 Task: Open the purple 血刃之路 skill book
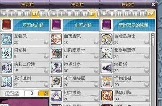click(x=56, y=25)
